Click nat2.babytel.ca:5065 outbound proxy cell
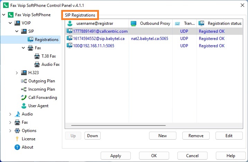248x162 pixels. point(150,39)
